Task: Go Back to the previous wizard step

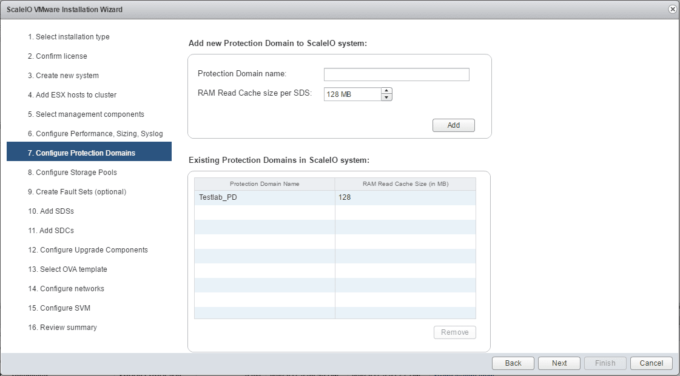Action: [513, 363]
